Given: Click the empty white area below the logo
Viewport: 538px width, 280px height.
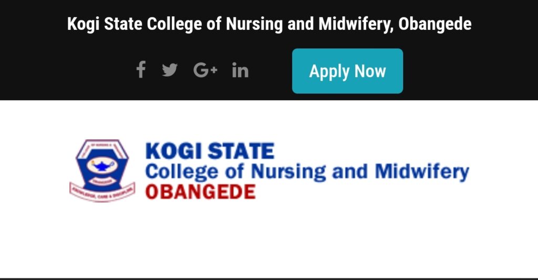Looking at the screenshot, I should click(x=269, y=240).
